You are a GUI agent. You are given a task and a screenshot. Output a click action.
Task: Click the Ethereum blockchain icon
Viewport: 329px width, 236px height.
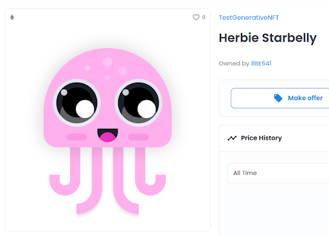[x=12, y=17]
